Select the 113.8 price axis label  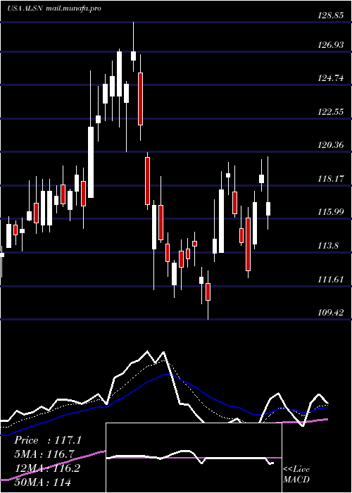pos(328,246)
